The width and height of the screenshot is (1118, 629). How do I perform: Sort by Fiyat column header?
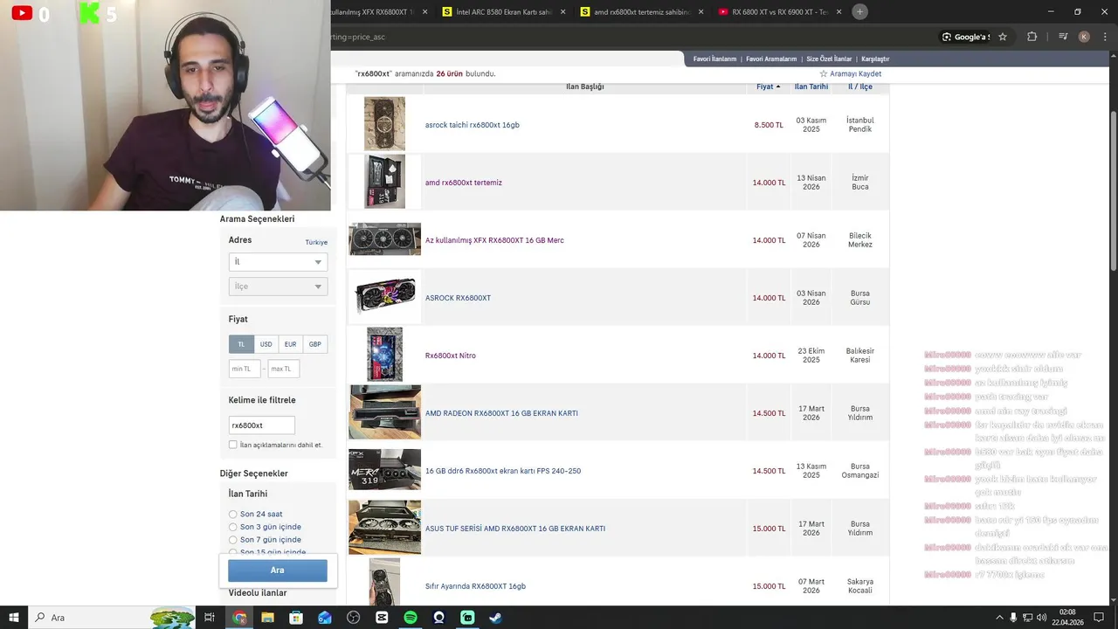(769, 86)
